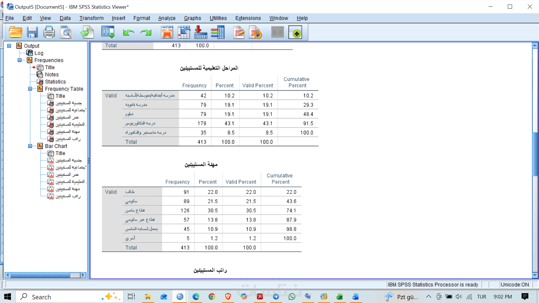Click the Open file folder icon

[15, 32]
